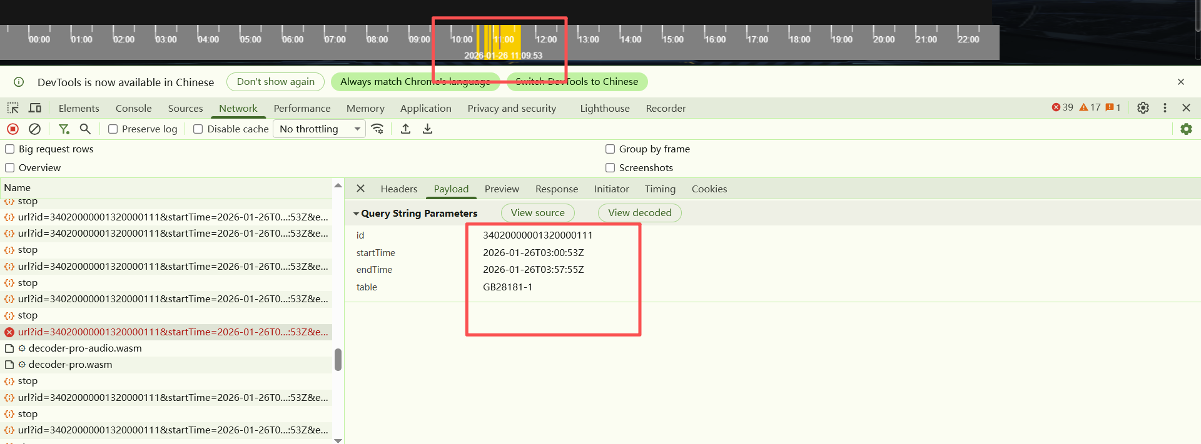Switch to the Console tab
The height and width of the screenshot is (444, 1201).
click(x=133, y=108)
